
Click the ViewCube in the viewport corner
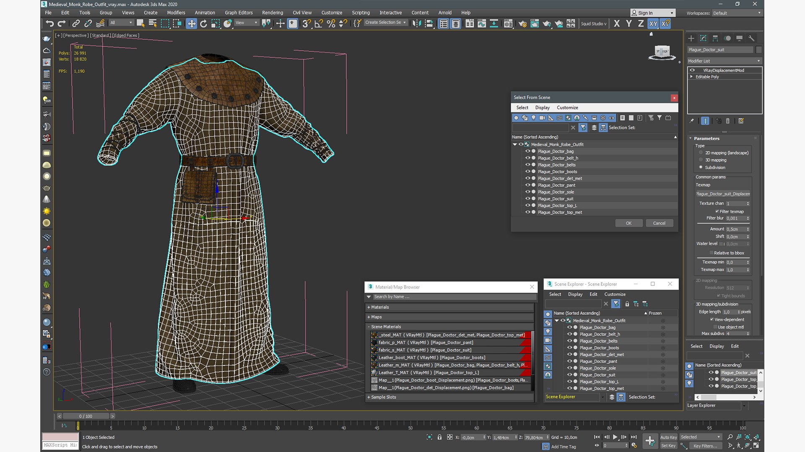coord(662,52)
